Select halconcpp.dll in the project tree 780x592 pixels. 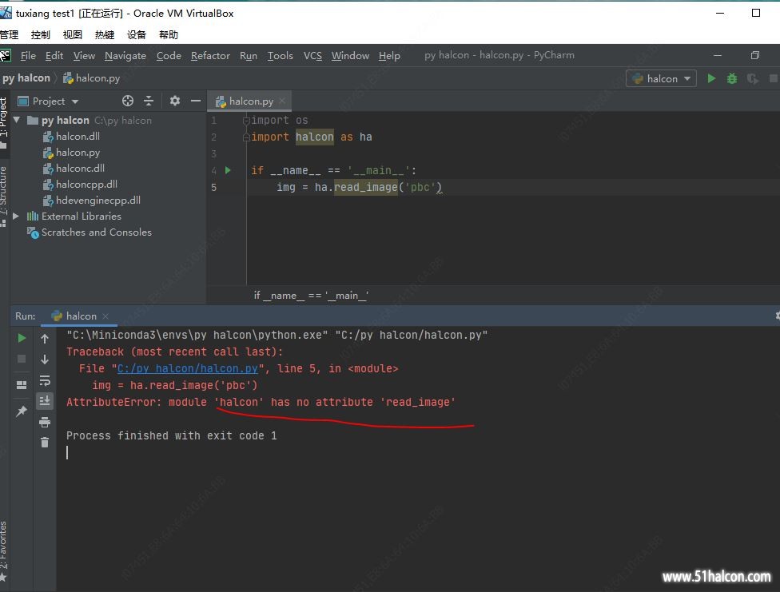coord(80,184)
